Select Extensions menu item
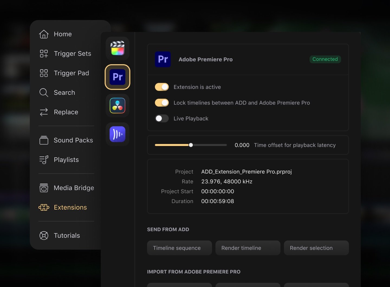Screen dimensions: 390x287 click(x=70, y=207)
